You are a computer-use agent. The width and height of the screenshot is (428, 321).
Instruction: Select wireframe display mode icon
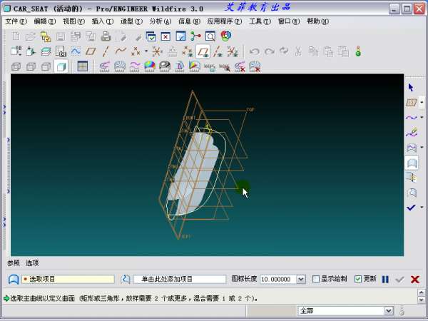point(16,66)
